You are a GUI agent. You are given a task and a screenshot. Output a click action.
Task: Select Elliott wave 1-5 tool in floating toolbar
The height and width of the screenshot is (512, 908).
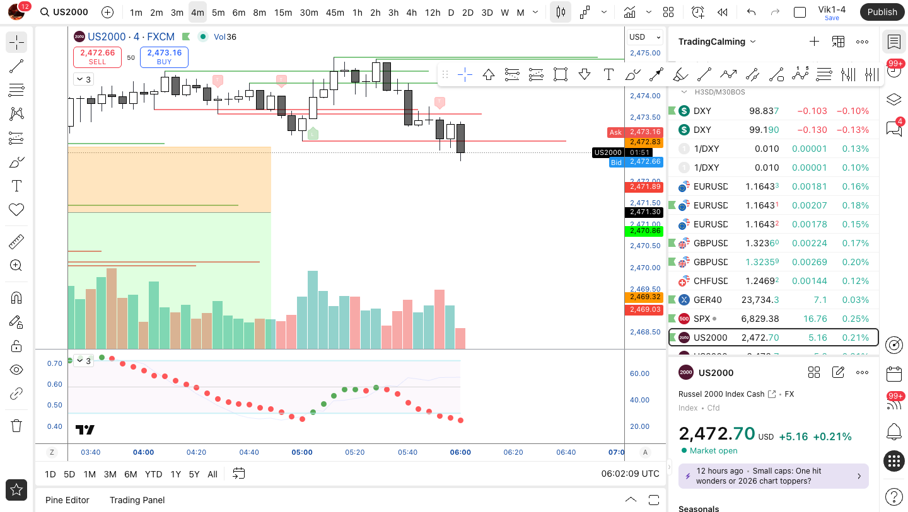point(800,75)
